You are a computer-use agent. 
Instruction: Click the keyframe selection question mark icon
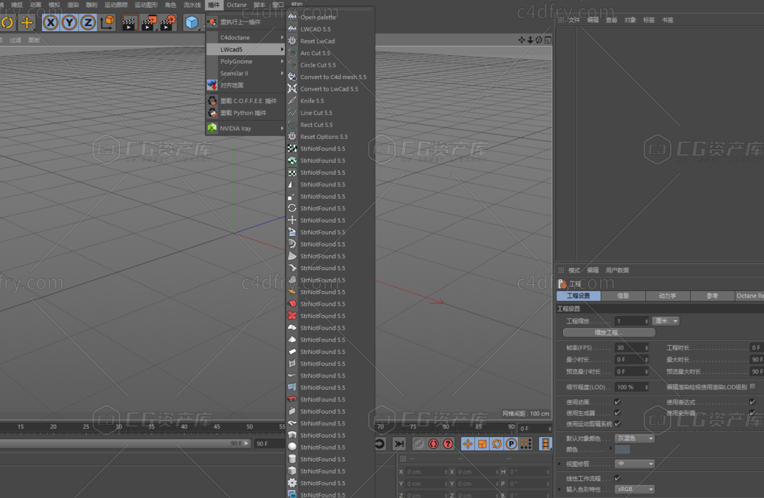click(x=448, y=444)
